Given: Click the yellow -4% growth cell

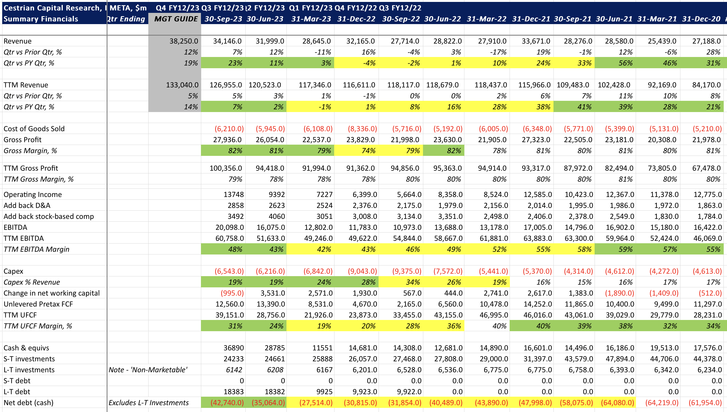Looking at the screenshot, I should pyautogui.click(x=356, y=63).
